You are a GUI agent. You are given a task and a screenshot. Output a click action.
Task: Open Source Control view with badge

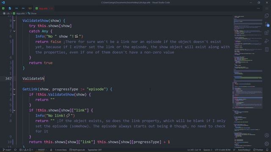pyautogui.click(x=267, y=24)
